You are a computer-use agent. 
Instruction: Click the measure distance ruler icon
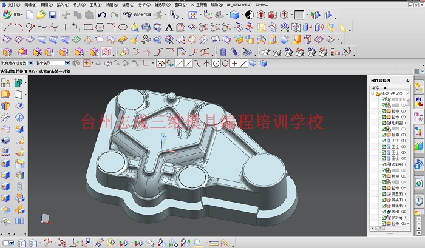(213, 243)
